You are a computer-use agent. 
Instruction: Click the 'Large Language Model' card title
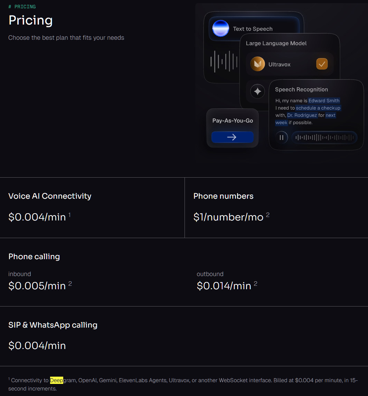click(x=276, y=43)
